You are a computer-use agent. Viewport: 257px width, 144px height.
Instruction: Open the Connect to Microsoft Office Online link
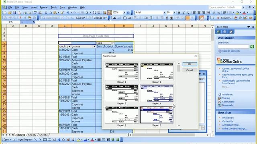tap(235, 70)
